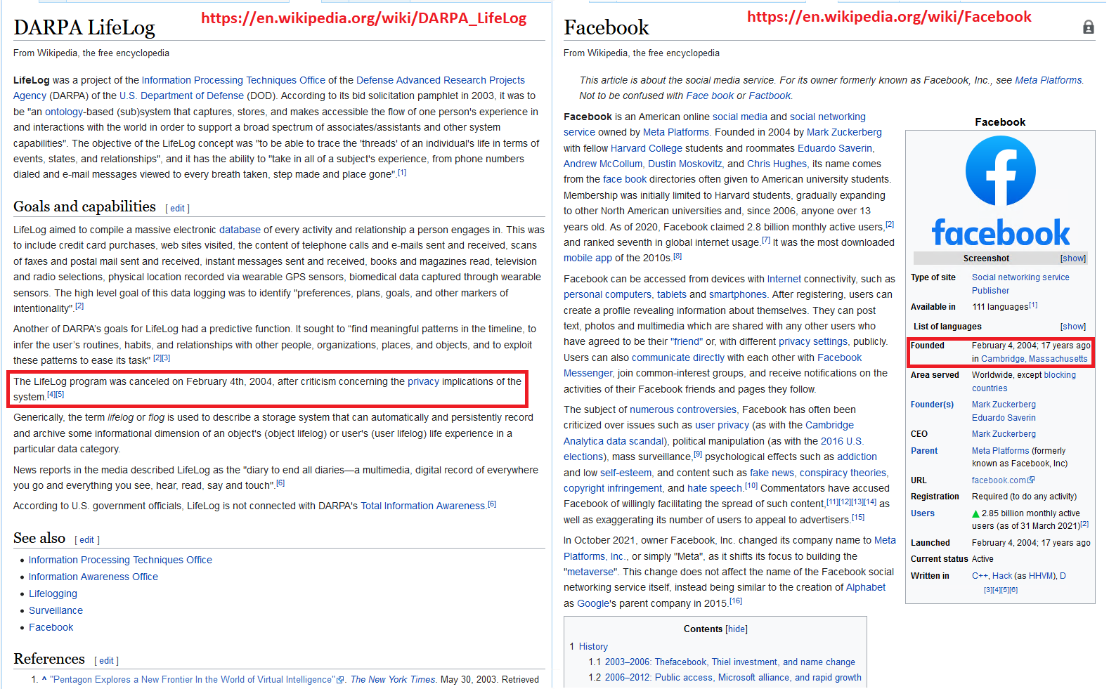Open Meta Platforms link in the italic hatnote
This screenshot has width=1109, height=689.
[1049, 80]
